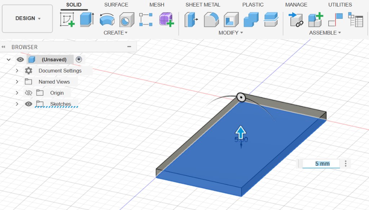369x210 pixels.
Task: Select the Named Views label
Action: coord(54,82)
